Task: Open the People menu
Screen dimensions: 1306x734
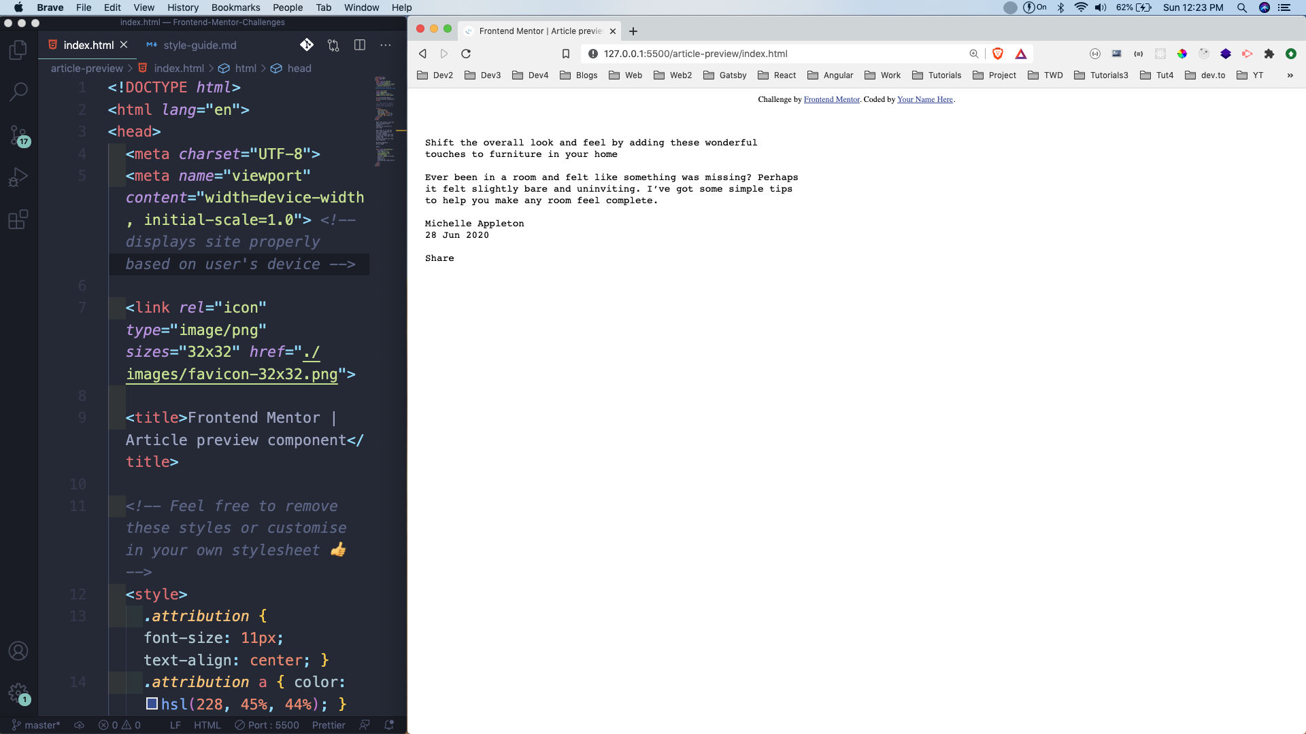Action: pyautogui.click(x=288, y=7)
